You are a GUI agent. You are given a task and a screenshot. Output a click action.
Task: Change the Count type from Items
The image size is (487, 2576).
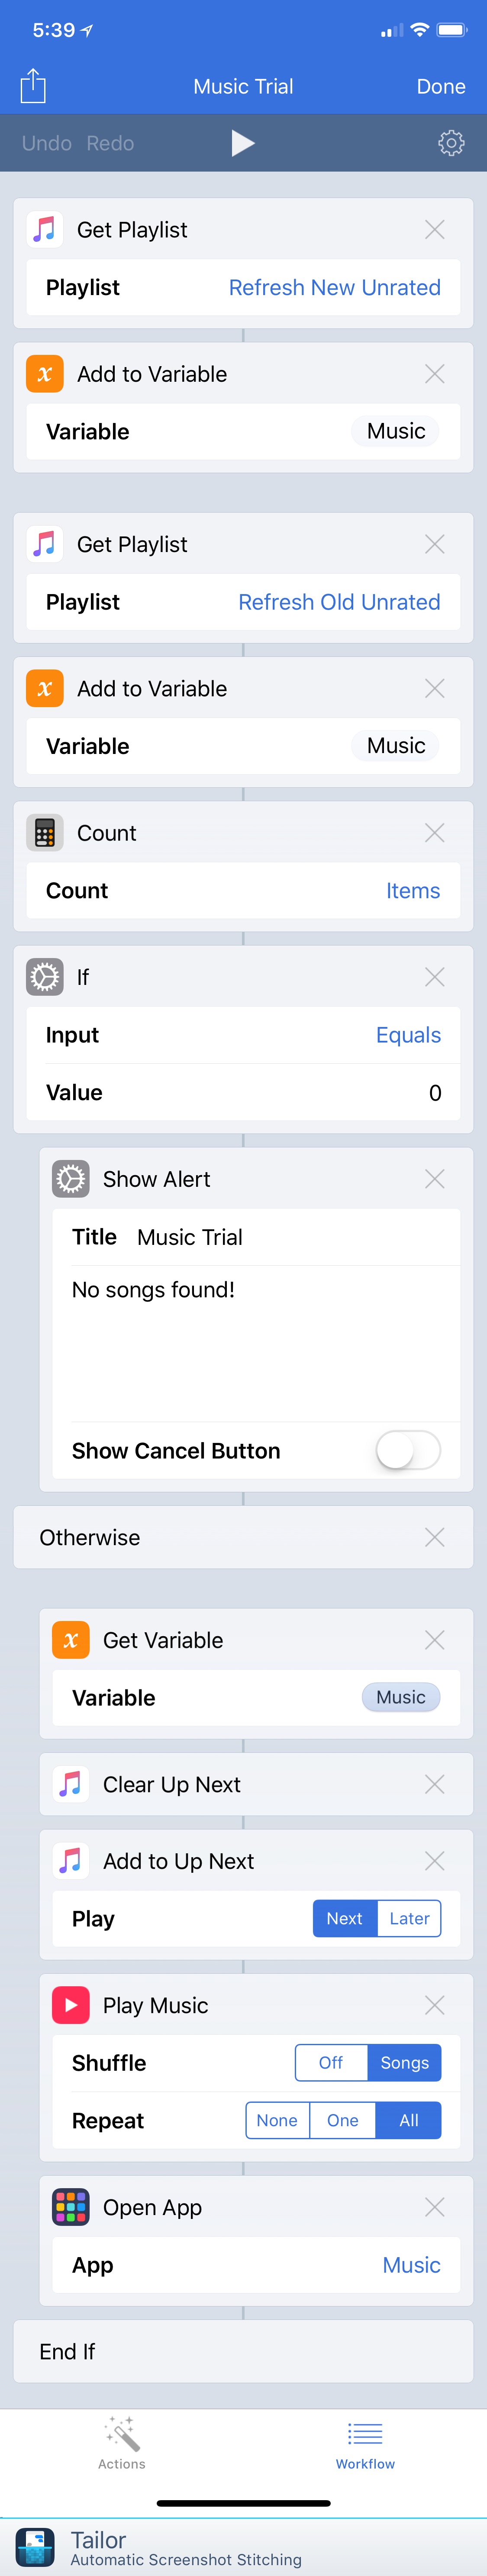413,890
